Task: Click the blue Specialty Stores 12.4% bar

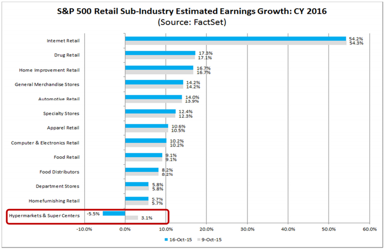Action: [150, 111]
